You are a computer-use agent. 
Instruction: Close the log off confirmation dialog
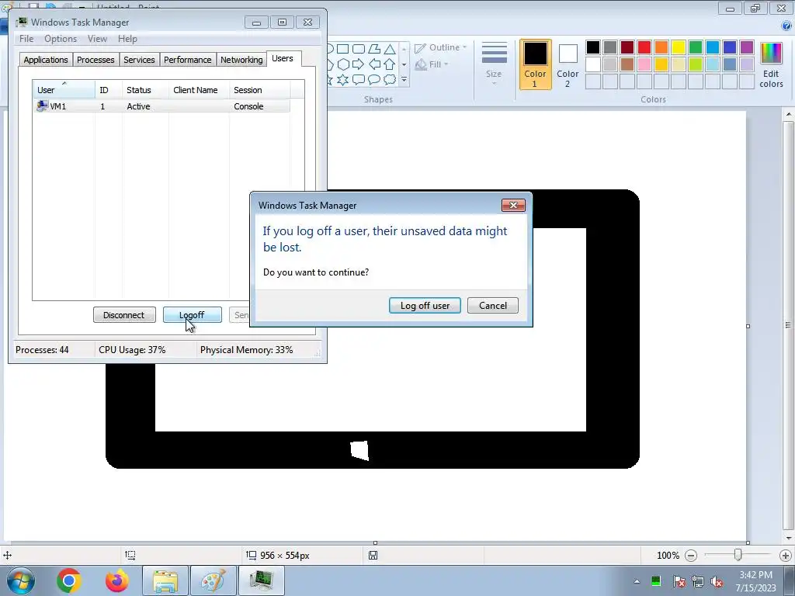pos(513,205)
